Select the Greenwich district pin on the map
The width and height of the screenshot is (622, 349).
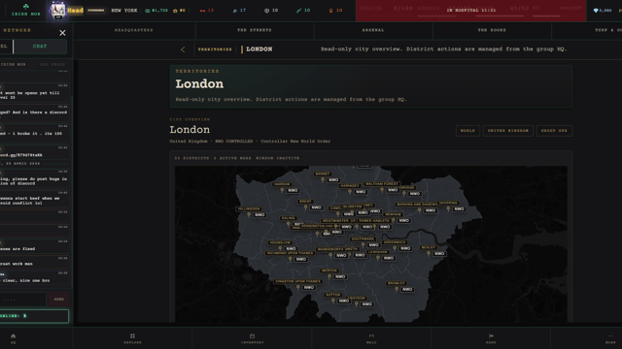click(x=395, y=248)
